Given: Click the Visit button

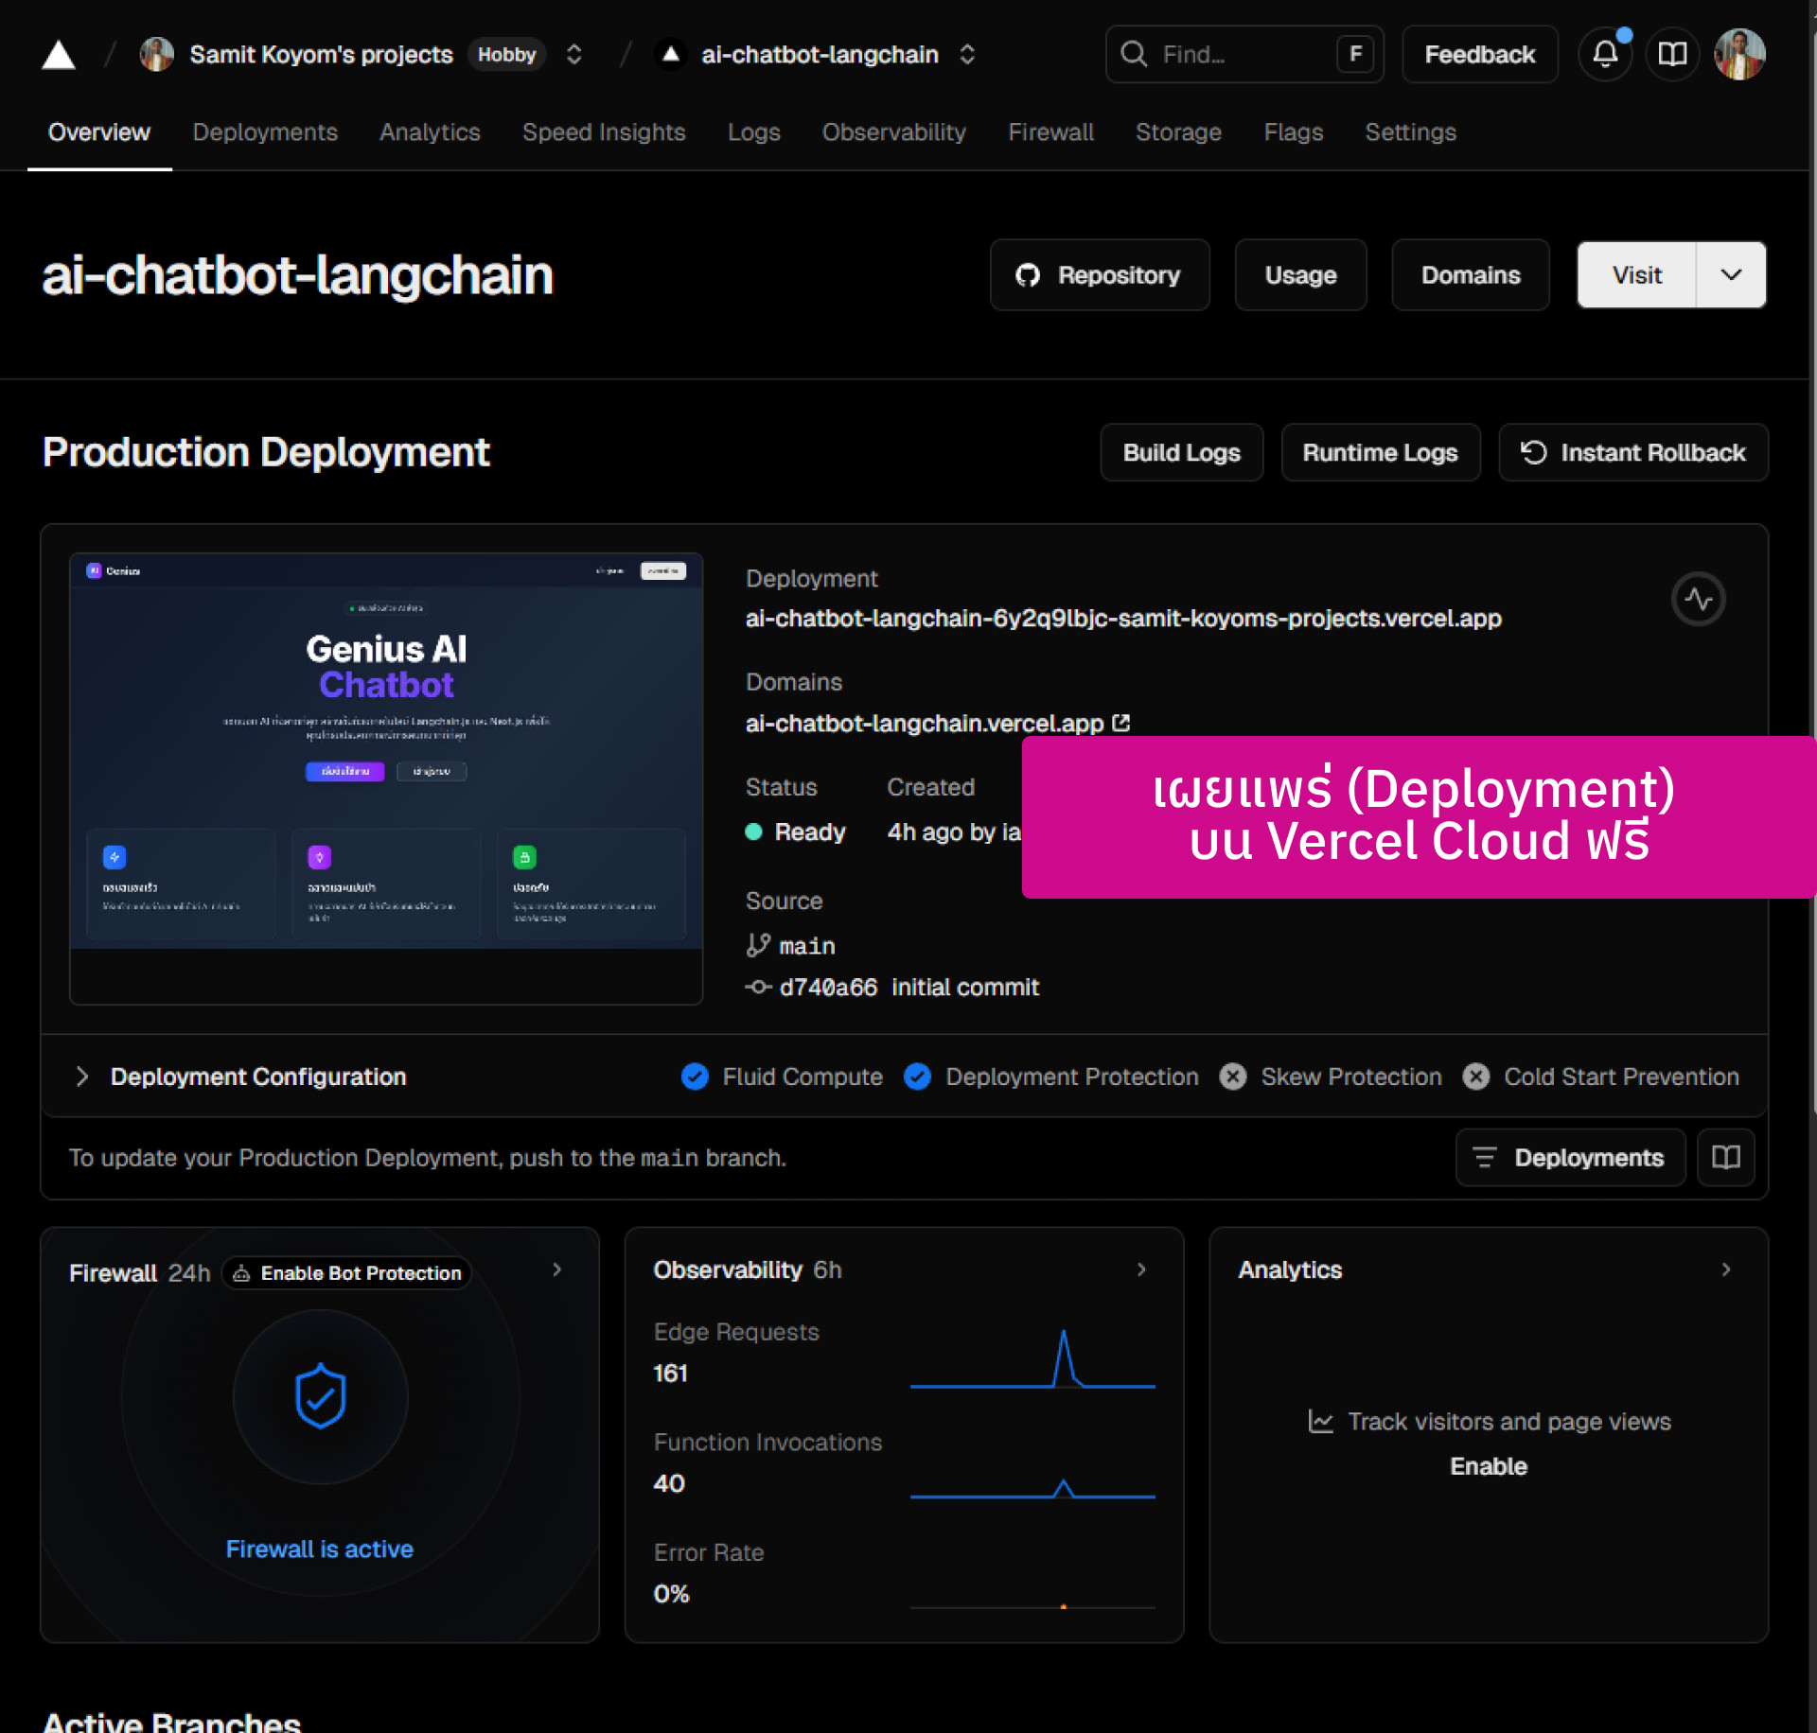Looking at the screenshot, I should (1637, 274).
